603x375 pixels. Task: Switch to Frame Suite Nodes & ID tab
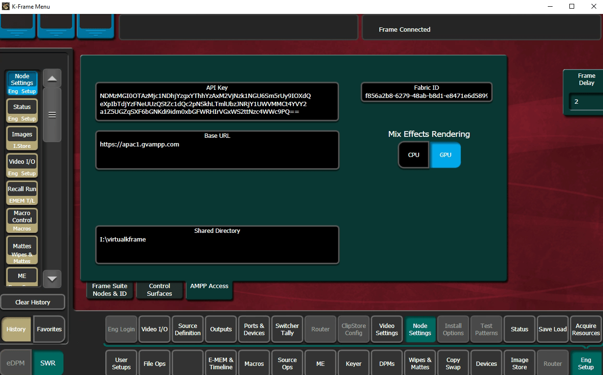coord(110,290)
